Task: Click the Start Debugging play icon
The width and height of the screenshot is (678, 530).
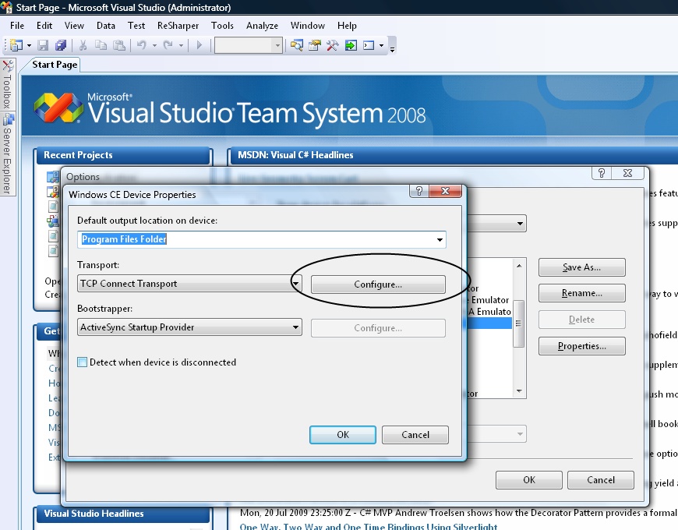Action: tap(200, 45)
